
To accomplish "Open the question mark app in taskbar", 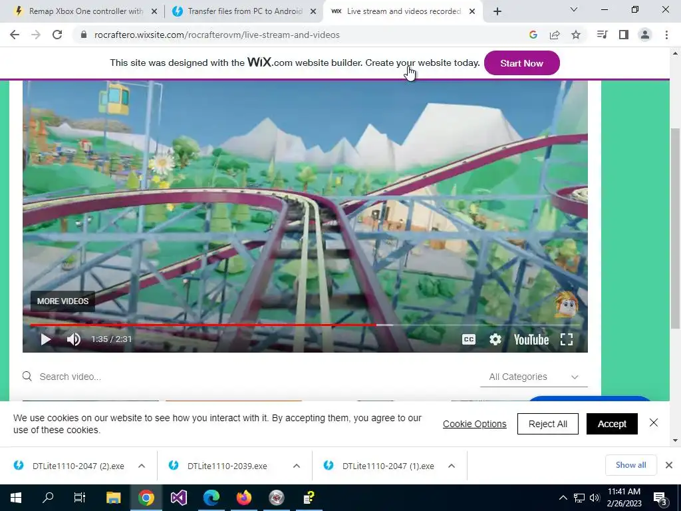I will pos(309,498).
